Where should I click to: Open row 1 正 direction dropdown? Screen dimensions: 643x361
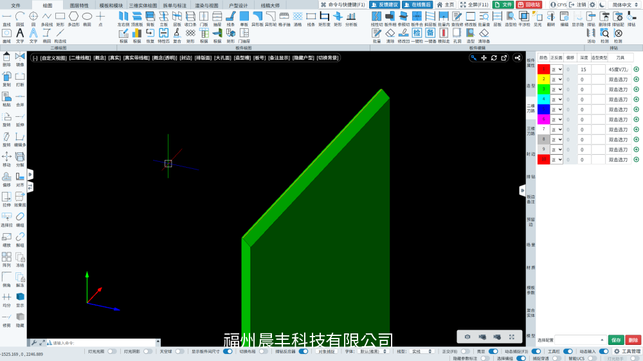pos(556,69)
